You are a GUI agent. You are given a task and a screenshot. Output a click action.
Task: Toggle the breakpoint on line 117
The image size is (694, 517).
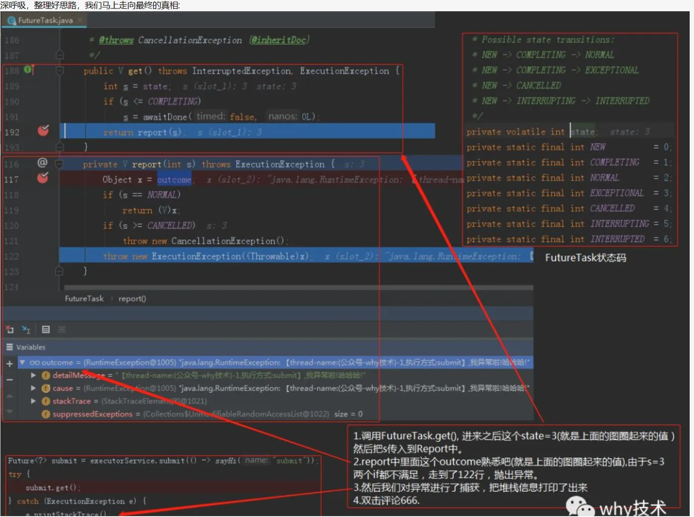pos(43,178)
